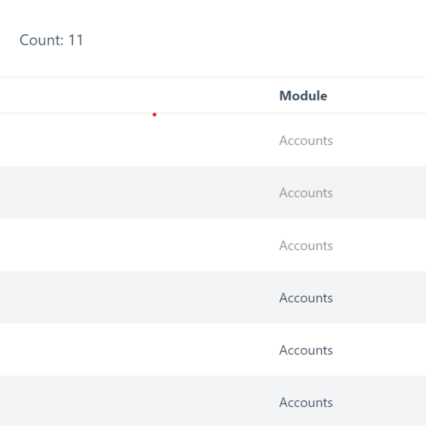Viewport: 426px width, 426px height.
Task: Select Accounts in the third table row
Action: click(306, 246)
